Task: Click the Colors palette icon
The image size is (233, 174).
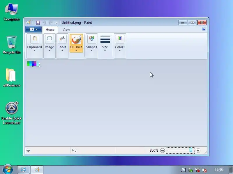Action: point(120,39)
